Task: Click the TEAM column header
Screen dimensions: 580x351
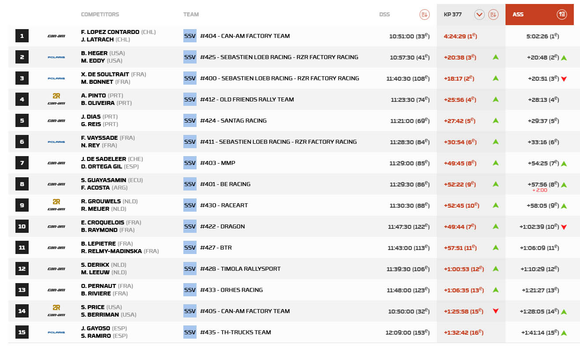Action: click(191, 15)
